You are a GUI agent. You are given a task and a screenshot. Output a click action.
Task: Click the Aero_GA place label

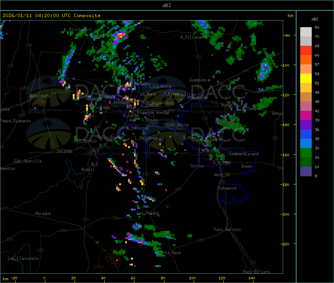click(x=222, y=175)
